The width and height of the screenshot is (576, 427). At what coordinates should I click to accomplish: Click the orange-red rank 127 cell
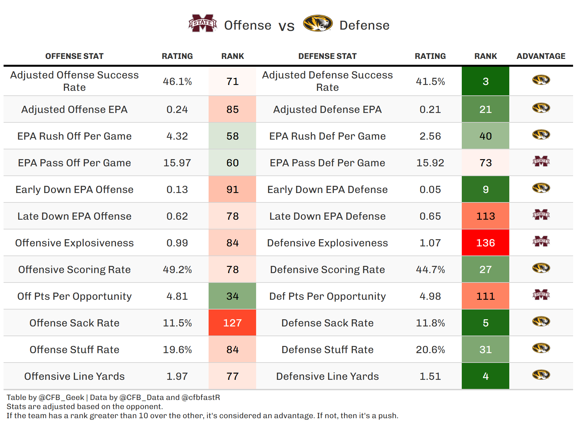(x=232, y=323)
